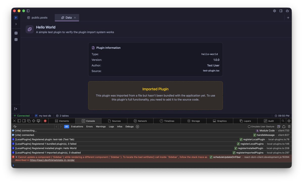Viewport: 303px width, 183px height.
Task: Filter console to Logs
Action: point(111,126)
